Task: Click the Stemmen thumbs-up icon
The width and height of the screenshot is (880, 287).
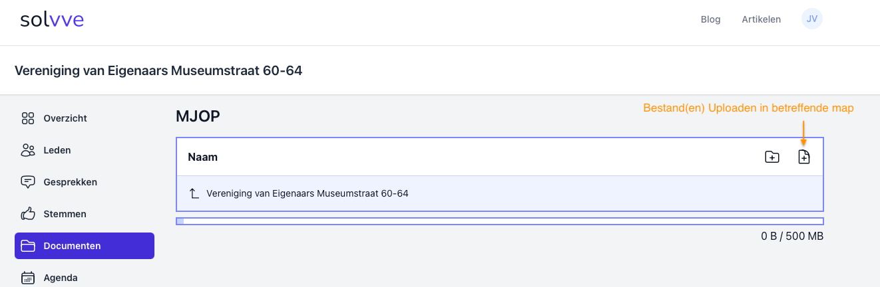Action: (28, 214)
